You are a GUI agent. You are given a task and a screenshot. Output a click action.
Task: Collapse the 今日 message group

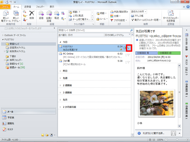[60, 42]
